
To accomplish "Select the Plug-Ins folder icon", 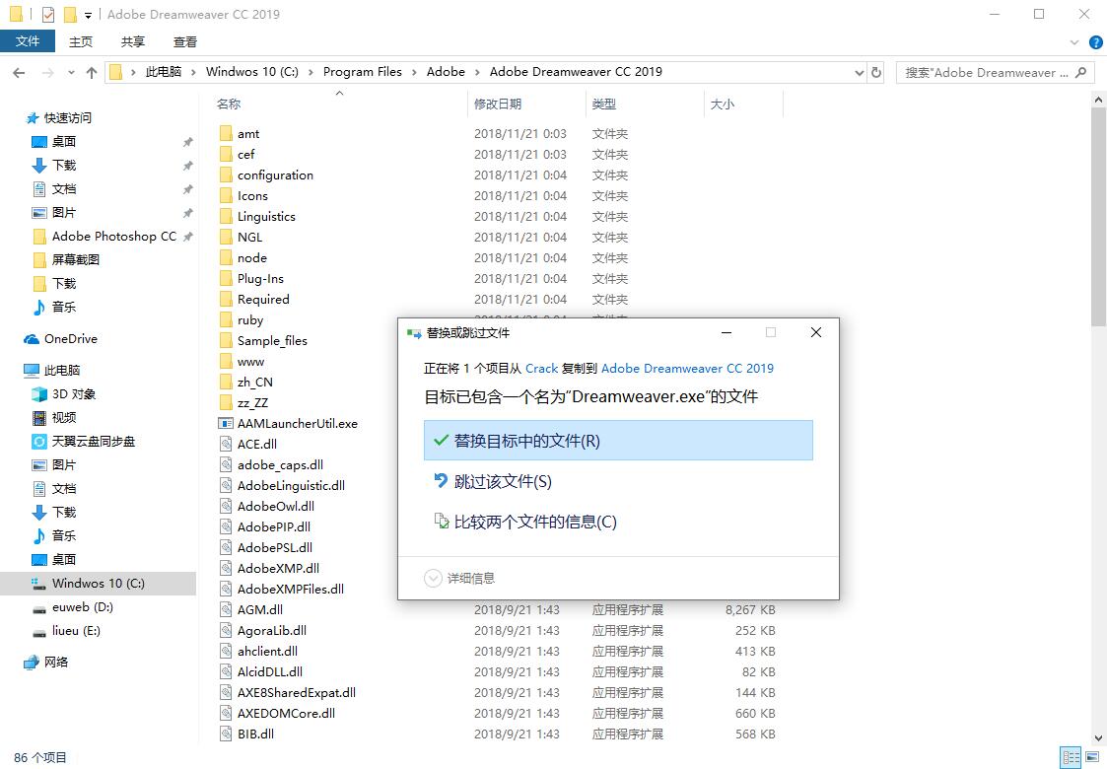I will tap(226, 278).
